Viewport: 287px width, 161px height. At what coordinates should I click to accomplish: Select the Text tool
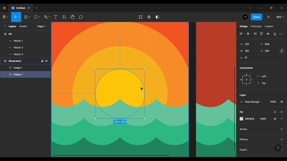[56, 17]
